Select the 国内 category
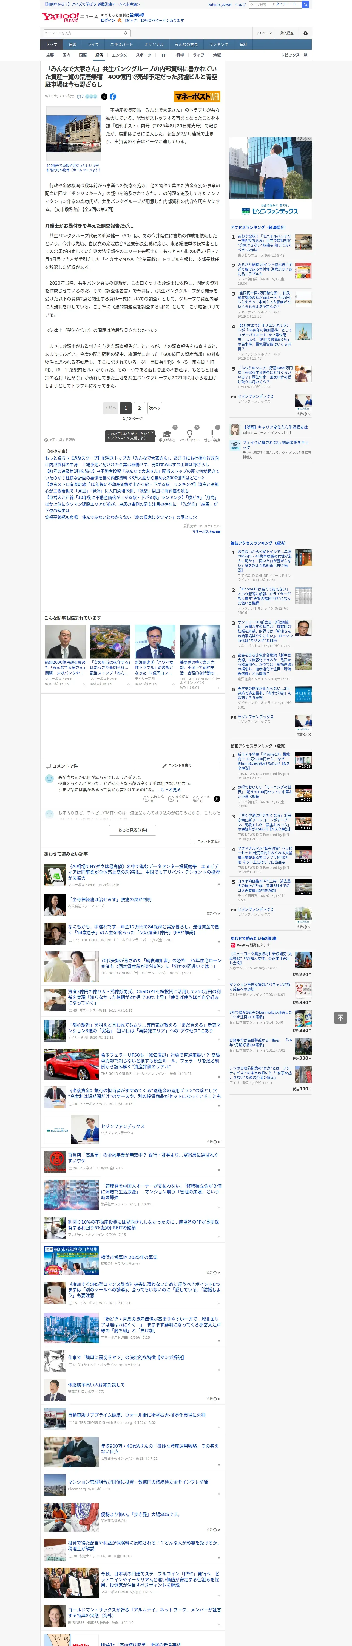The height and width of the screenshot is (1646, 352). 66,55
